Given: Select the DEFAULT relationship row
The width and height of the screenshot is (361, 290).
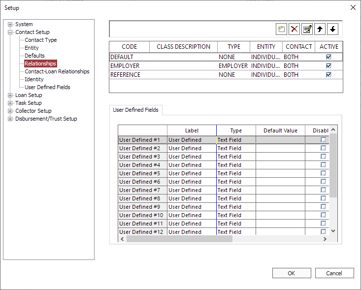Looking at the screenshot, I should coord(226,57).
